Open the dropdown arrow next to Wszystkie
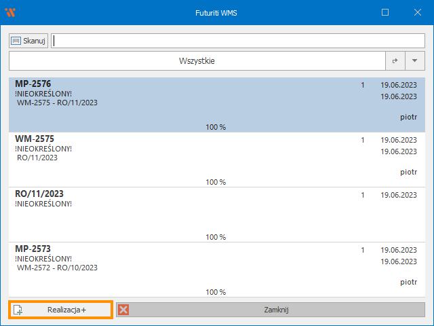 pyautogui.click(x=415, y=61)
